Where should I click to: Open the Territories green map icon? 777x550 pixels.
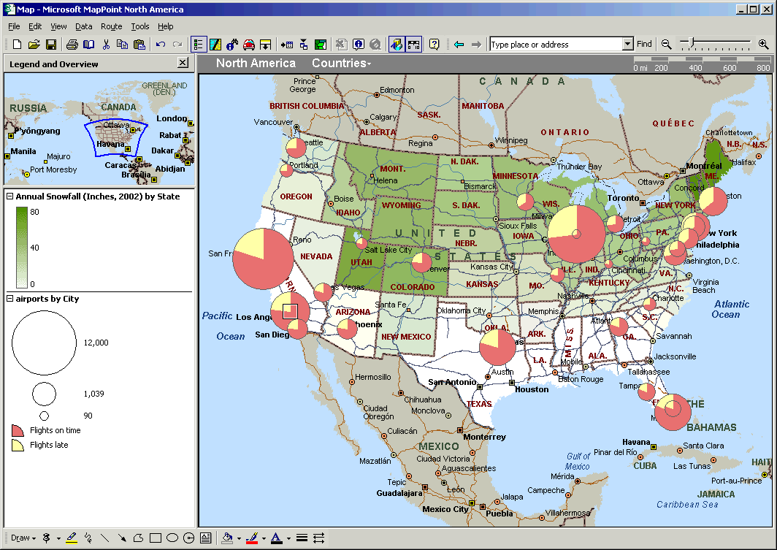321,45
